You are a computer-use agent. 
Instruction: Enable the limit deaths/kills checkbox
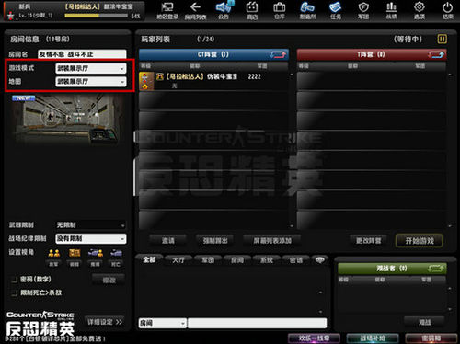[x=14, y=292]
